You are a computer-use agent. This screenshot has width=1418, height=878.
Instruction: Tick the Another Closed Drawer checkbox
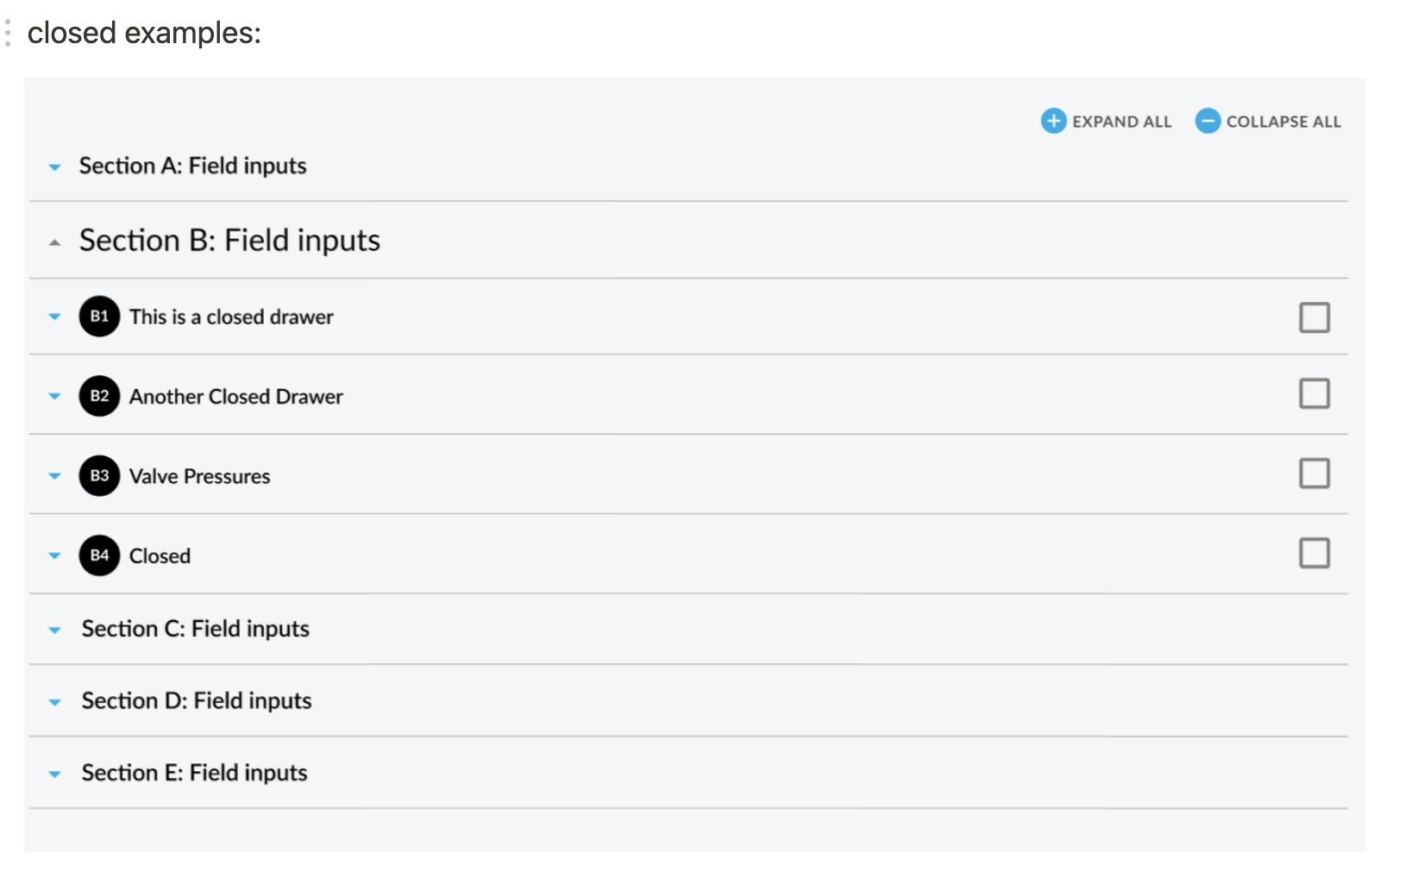point(1314,394)
